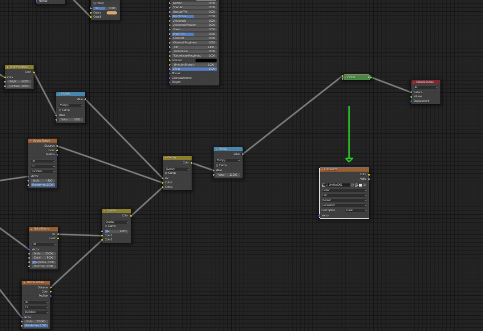483x331 pixels.
Task: Enable Clamp on Overlay node feeding Multiply 17.000
Action: point(166,173)
